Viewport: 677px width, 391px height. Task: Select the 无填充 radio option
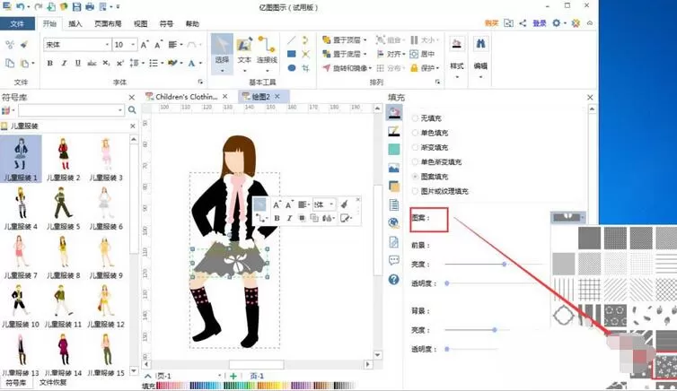415,117
